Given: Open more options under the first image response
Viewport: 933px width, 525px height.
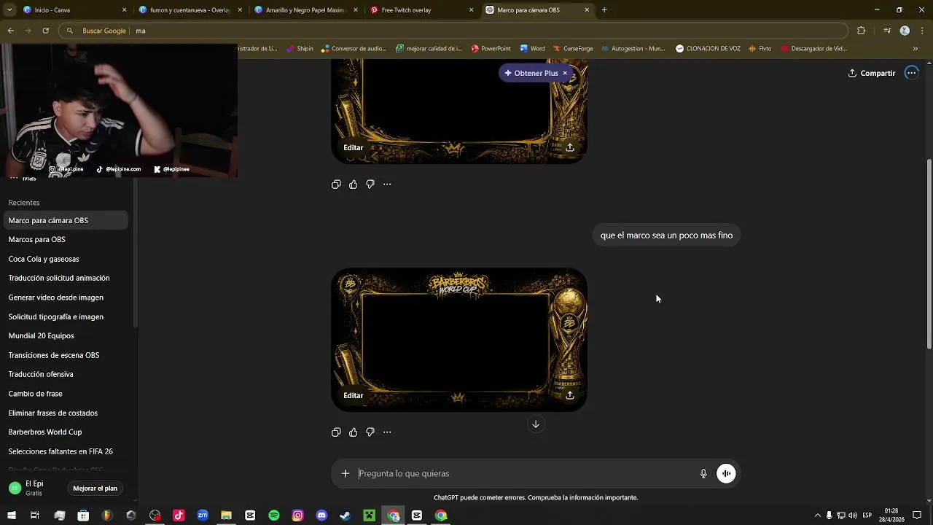Looking at the screenshot, I should pyautogui.click(x=387, y=184).
